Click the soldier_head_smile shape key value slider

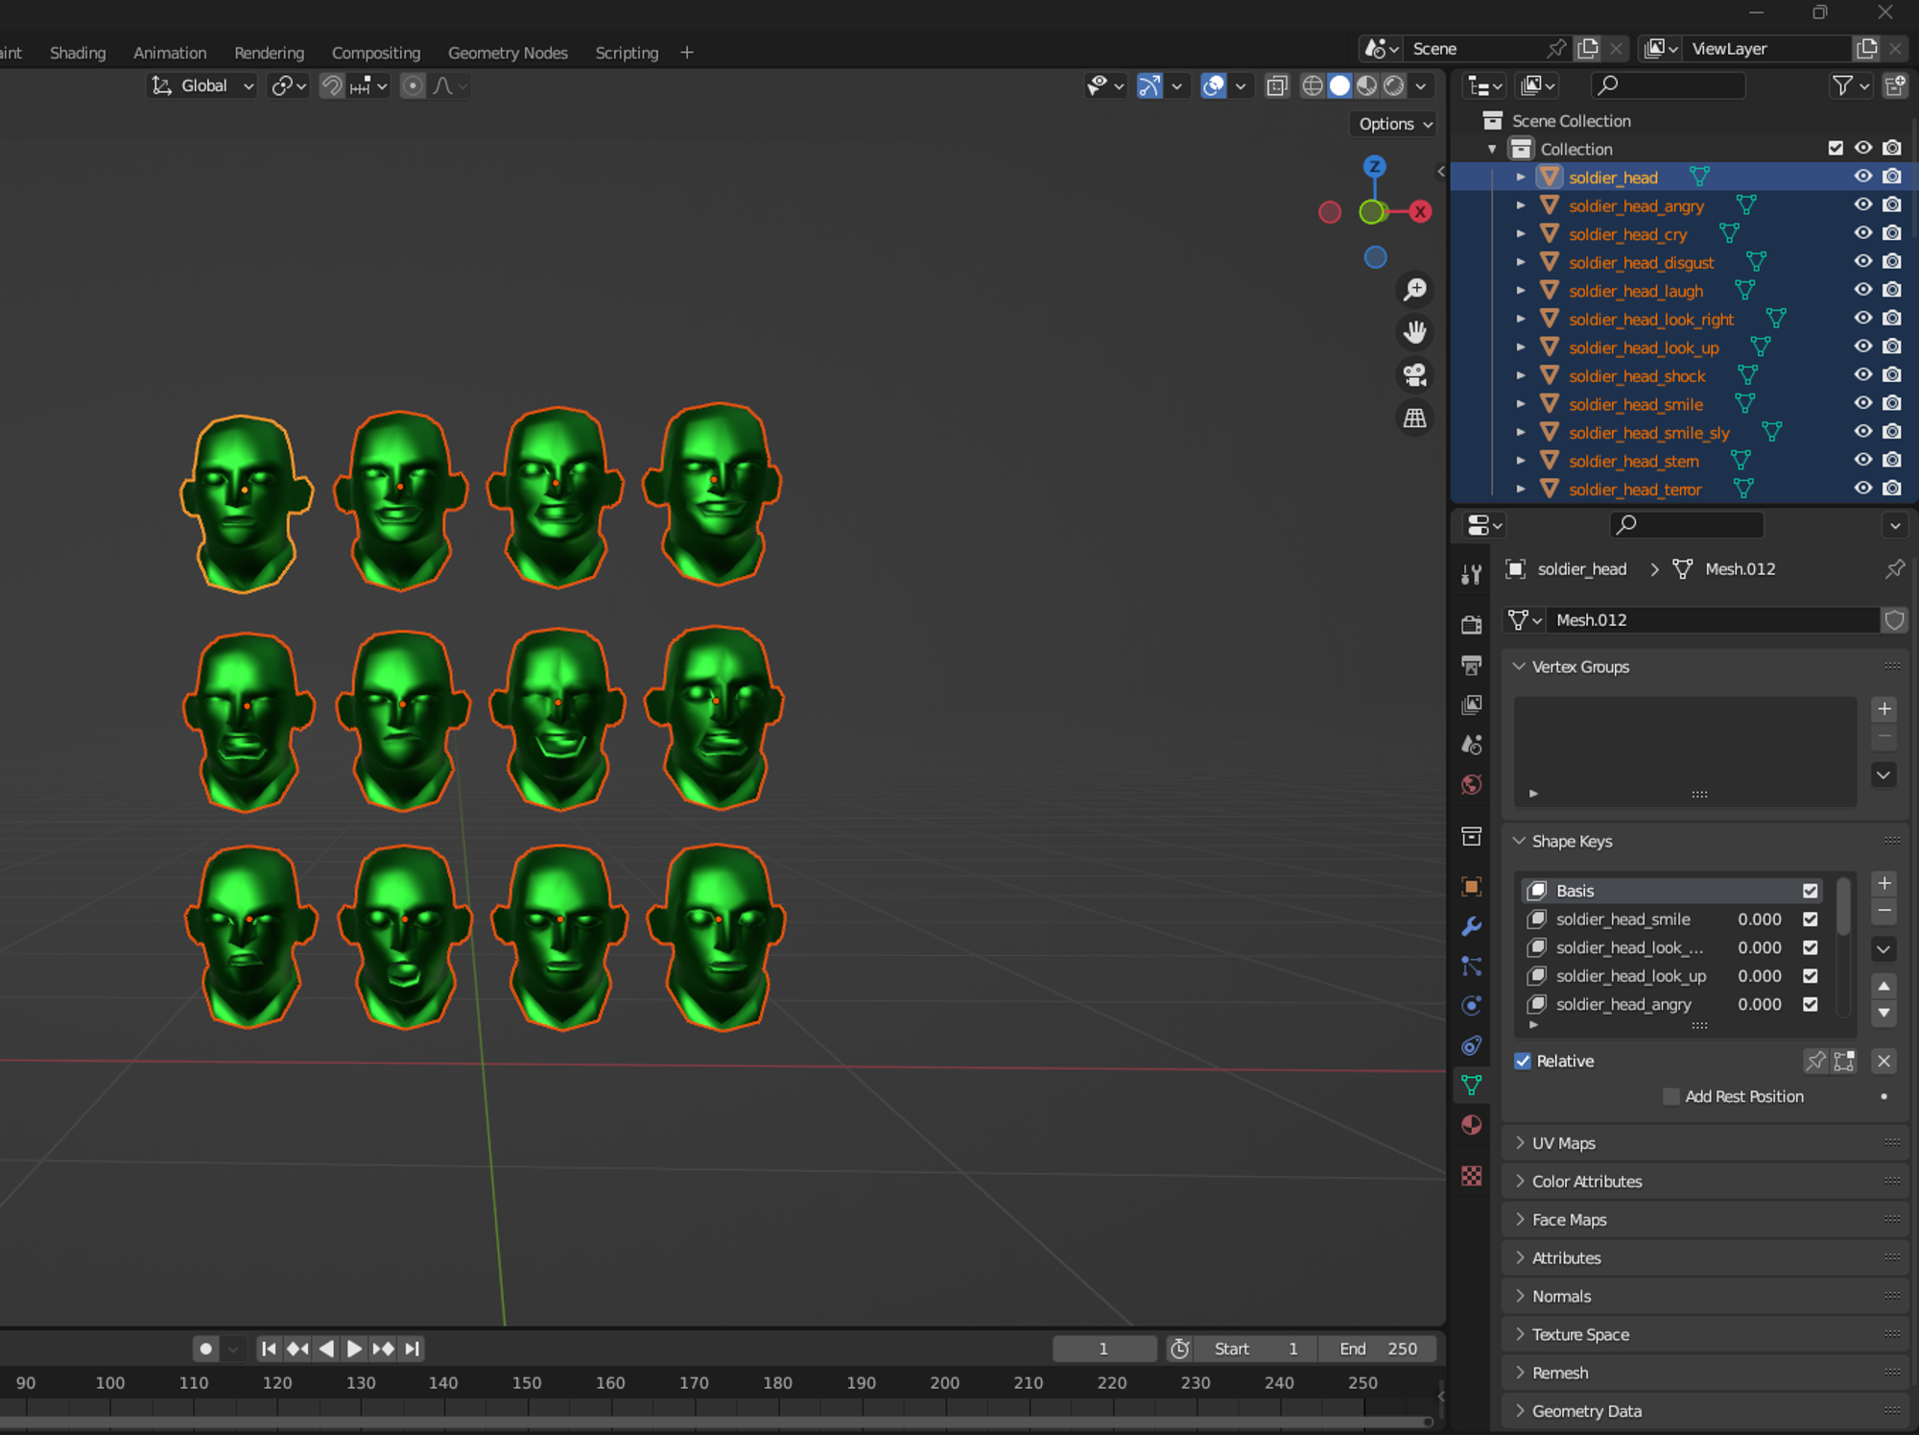point(1759,920)
